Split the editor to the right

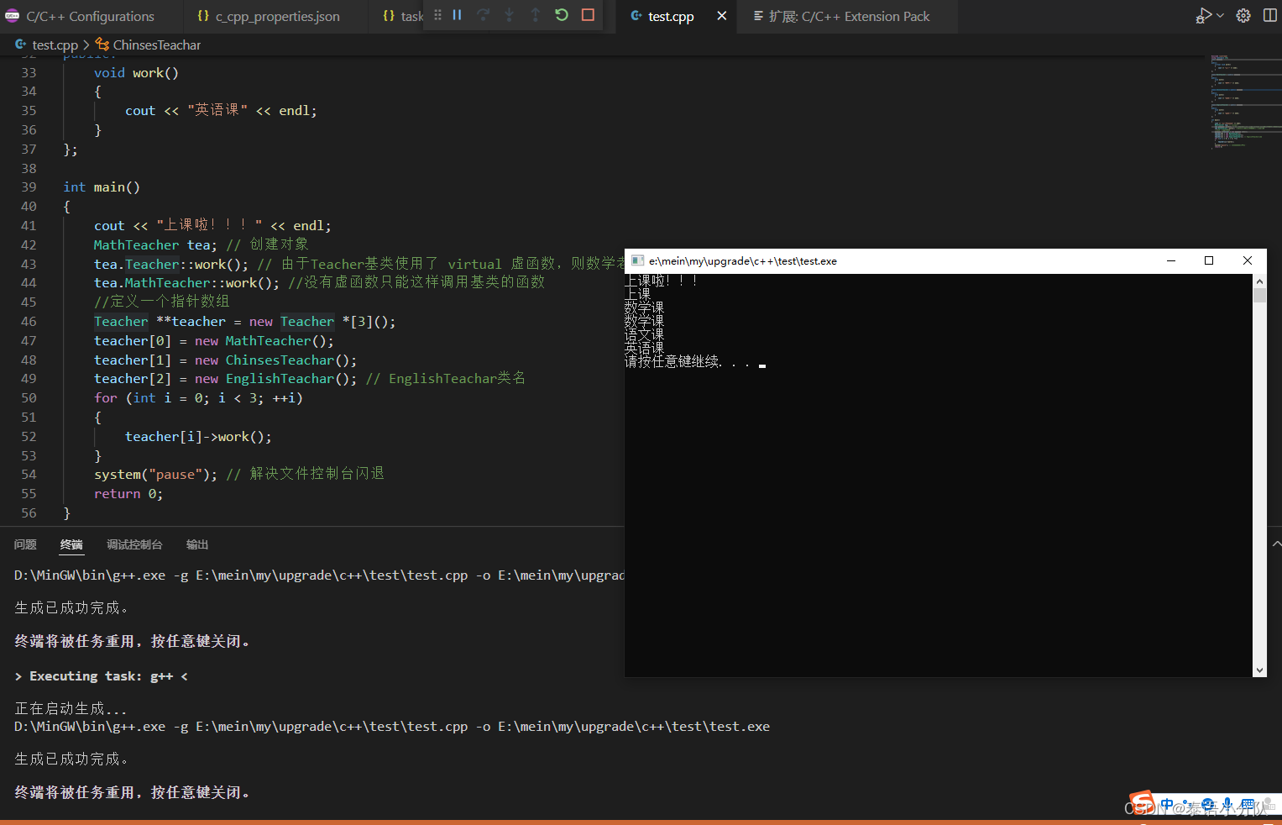click(x=1269, y=16)
